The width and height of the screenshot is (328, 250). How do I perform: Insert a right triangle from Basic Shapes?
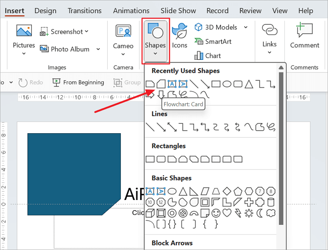pyautogui.click(x=194, y=191)
